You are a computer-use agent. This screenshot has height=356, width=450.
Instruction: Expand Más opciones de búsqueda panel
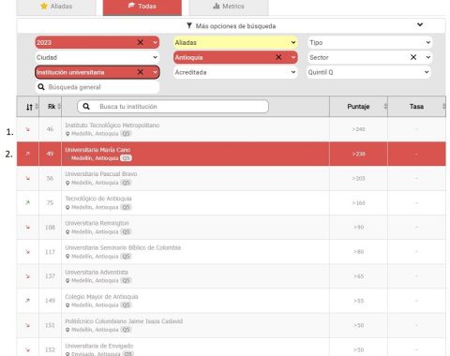point(232,26)
